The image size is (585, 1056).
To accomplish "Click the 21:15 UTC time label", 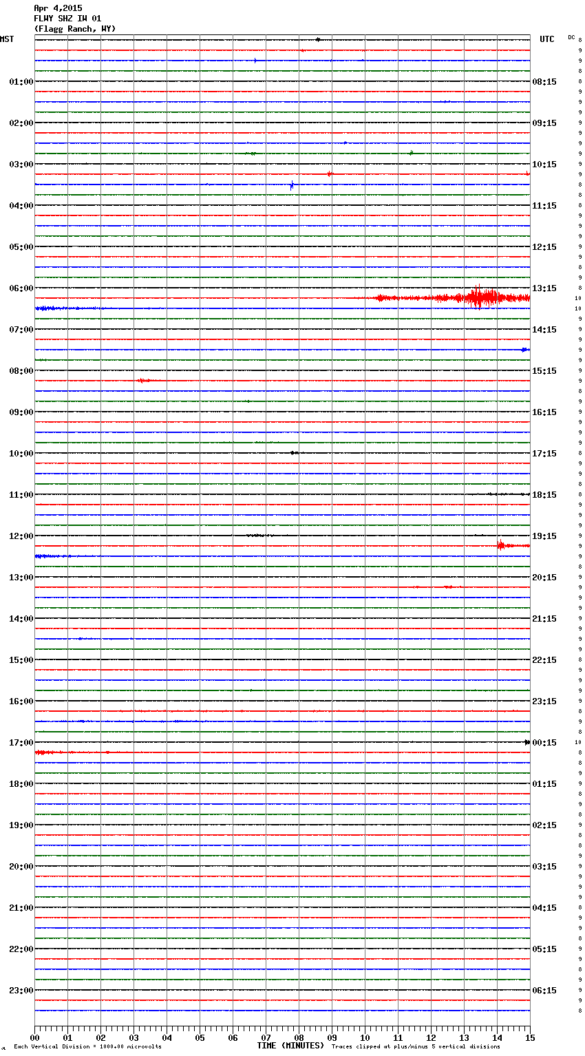I will click(544, 619).
